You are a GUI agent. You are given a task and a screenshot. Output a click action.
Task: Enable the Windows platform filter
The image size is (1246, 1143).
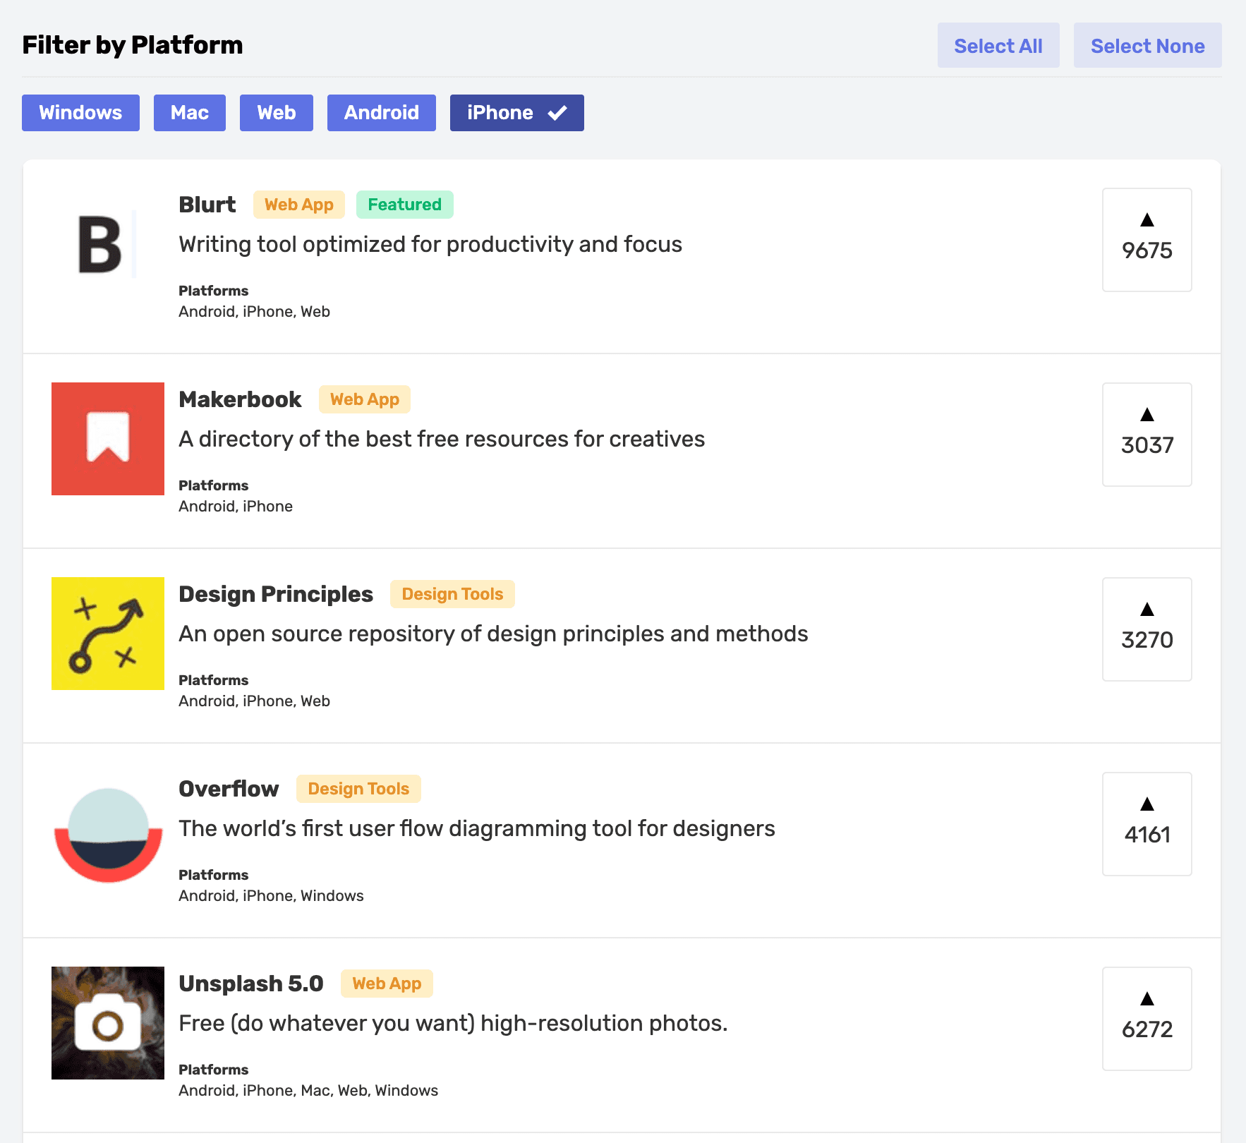(80, 112)
